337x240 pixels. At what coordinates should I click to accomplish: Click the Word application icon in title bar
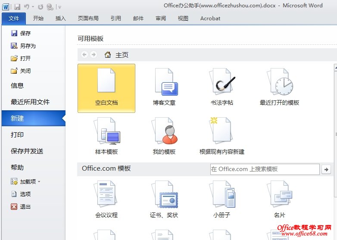[6, 7]
